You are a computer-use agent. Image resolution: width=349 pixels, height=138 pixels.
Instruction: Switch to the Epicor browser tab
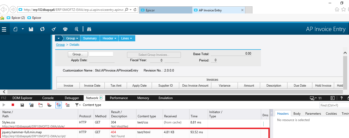click(x=165, y=10)
